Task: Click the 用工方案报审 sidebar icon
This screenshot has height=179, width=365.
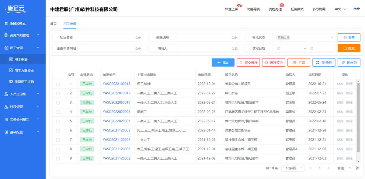Action: click(11, 71)
